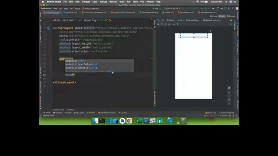Open the Help menu

pyautogui.click(x=158, y=2)
